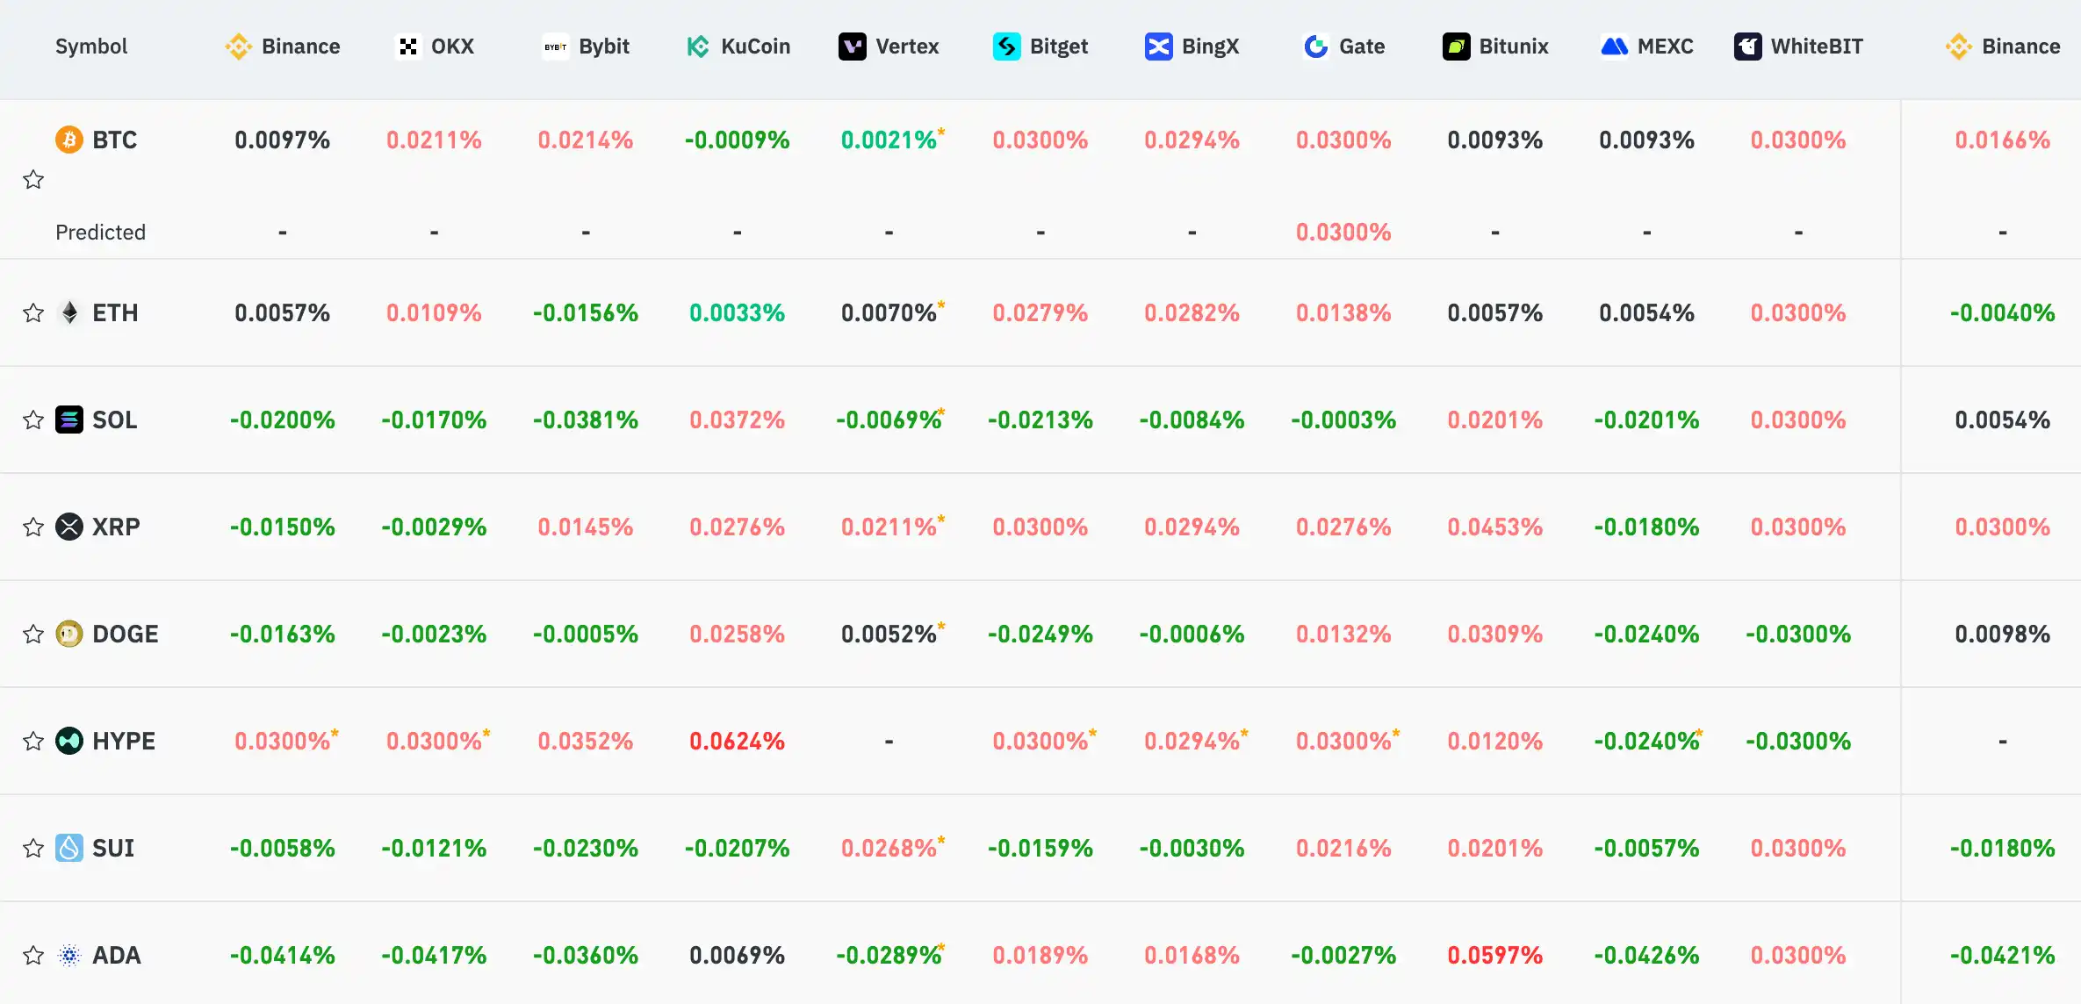Click the DOGE symbol name
Screen dimensions: 2081x1004
coord(126,634)
